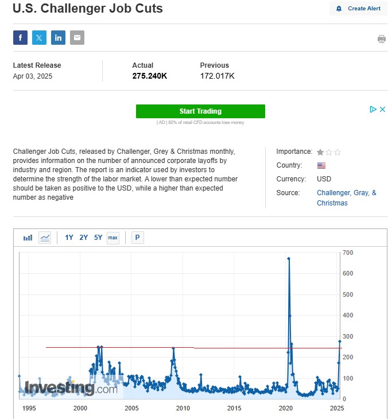
Task: Click the second importance star
Action: (329, 152)
